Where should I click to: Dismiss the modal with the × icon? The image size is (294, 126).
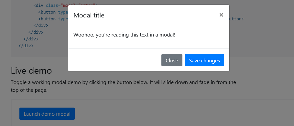221,15
